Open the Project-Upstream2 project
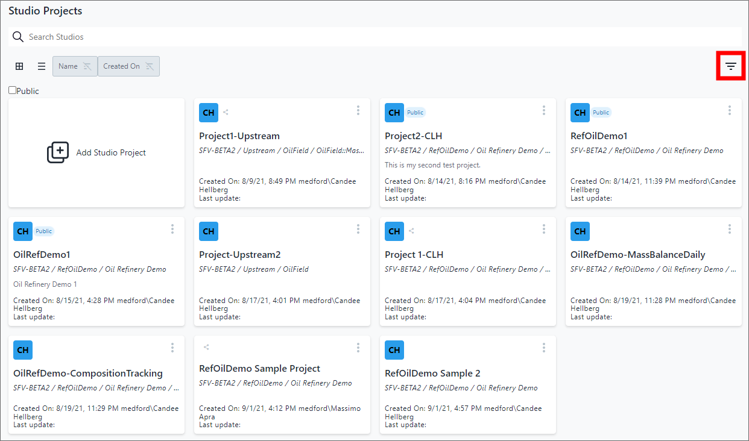The height and width of the screenshot is (441, 749). point(240,255)
